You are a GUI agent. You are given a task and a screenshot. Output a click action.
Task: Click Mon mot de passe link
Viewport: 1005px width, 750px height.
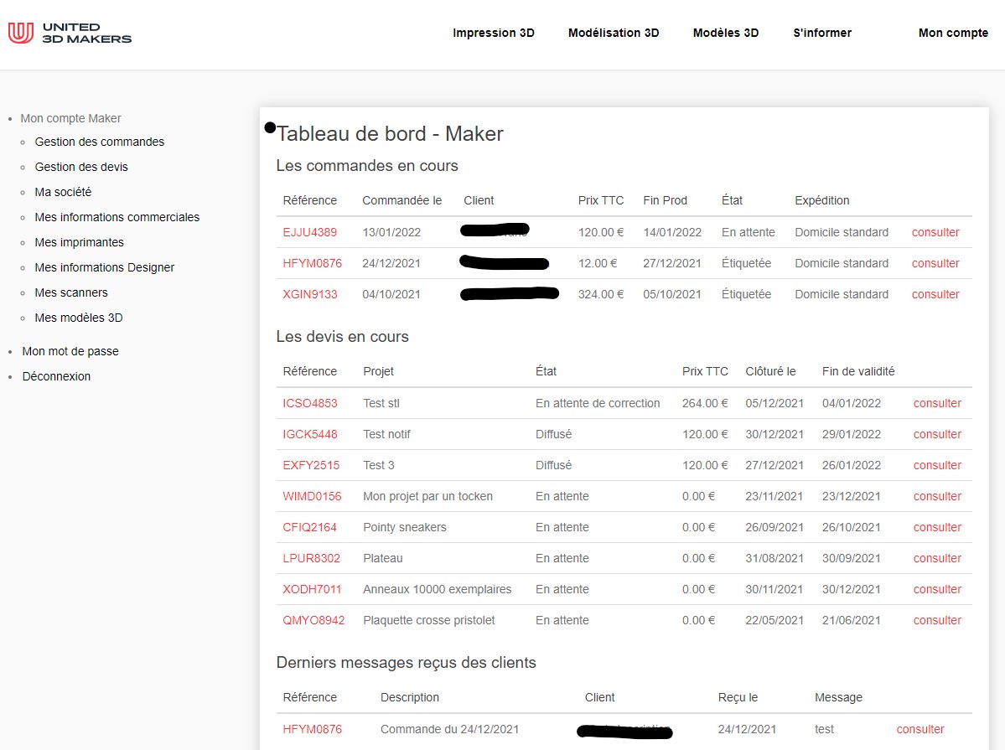(x=70, y=352)
